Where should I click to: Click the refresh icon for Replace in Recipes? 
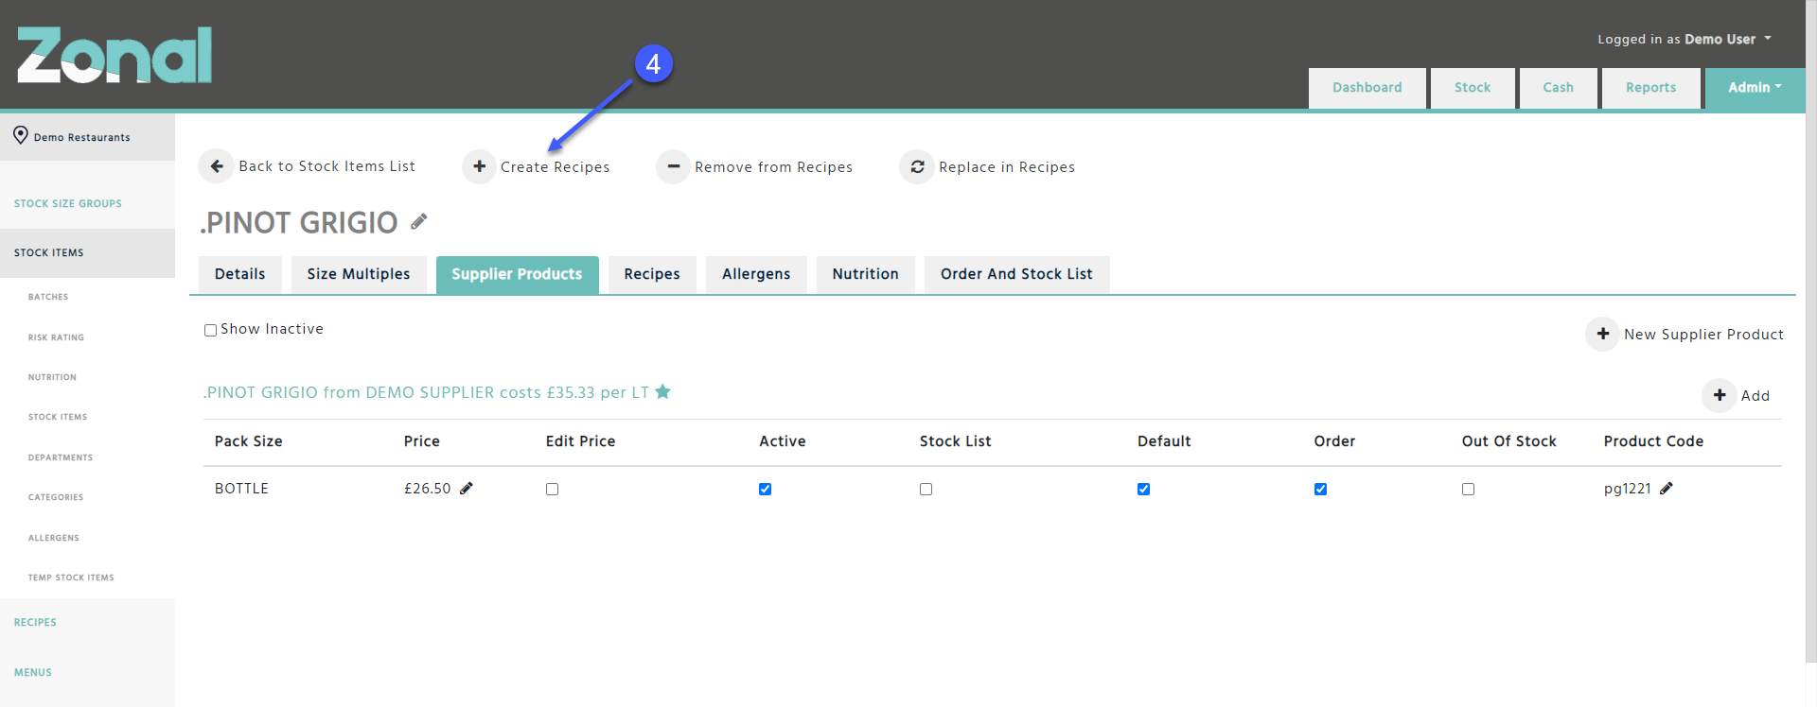coord(916,166)
